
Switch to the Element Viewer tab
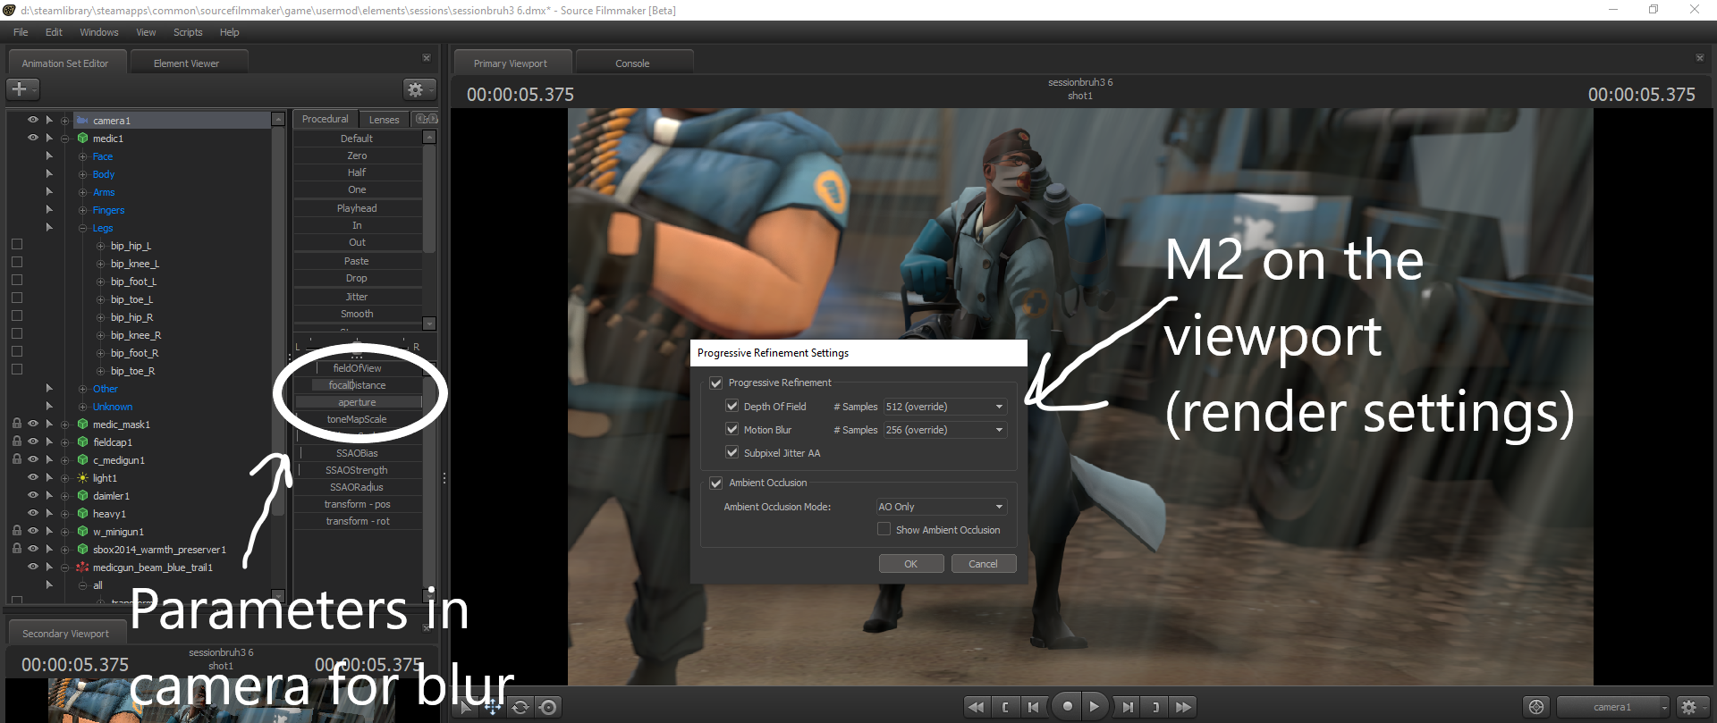tap(187, 63)
